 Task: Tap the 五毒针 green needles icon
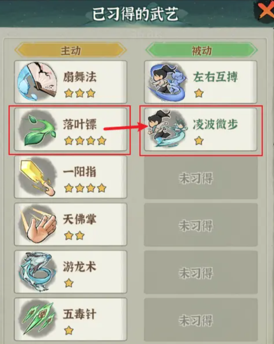(37, 319)
